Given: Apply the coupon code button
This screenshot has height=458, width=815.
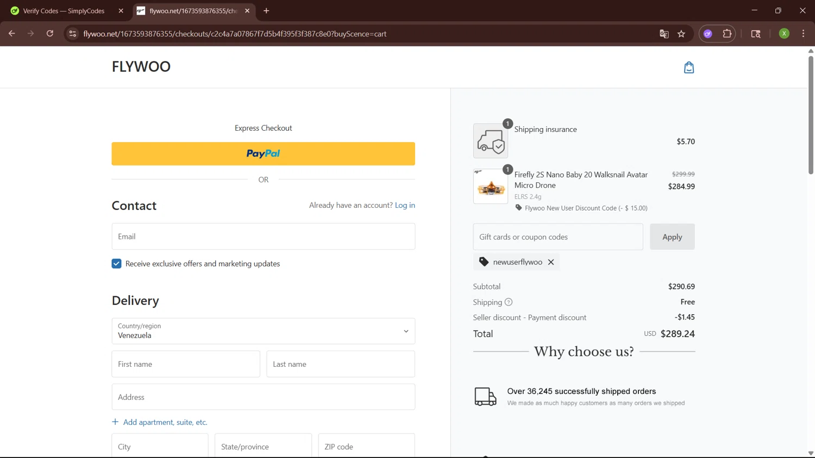Looking at the screenshot, I should [x=672, y=237].
